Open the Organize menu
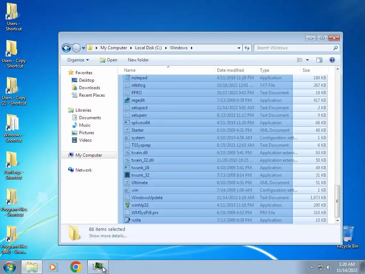Viewport: 365px width, 274px height. click(x=78, y=60)
